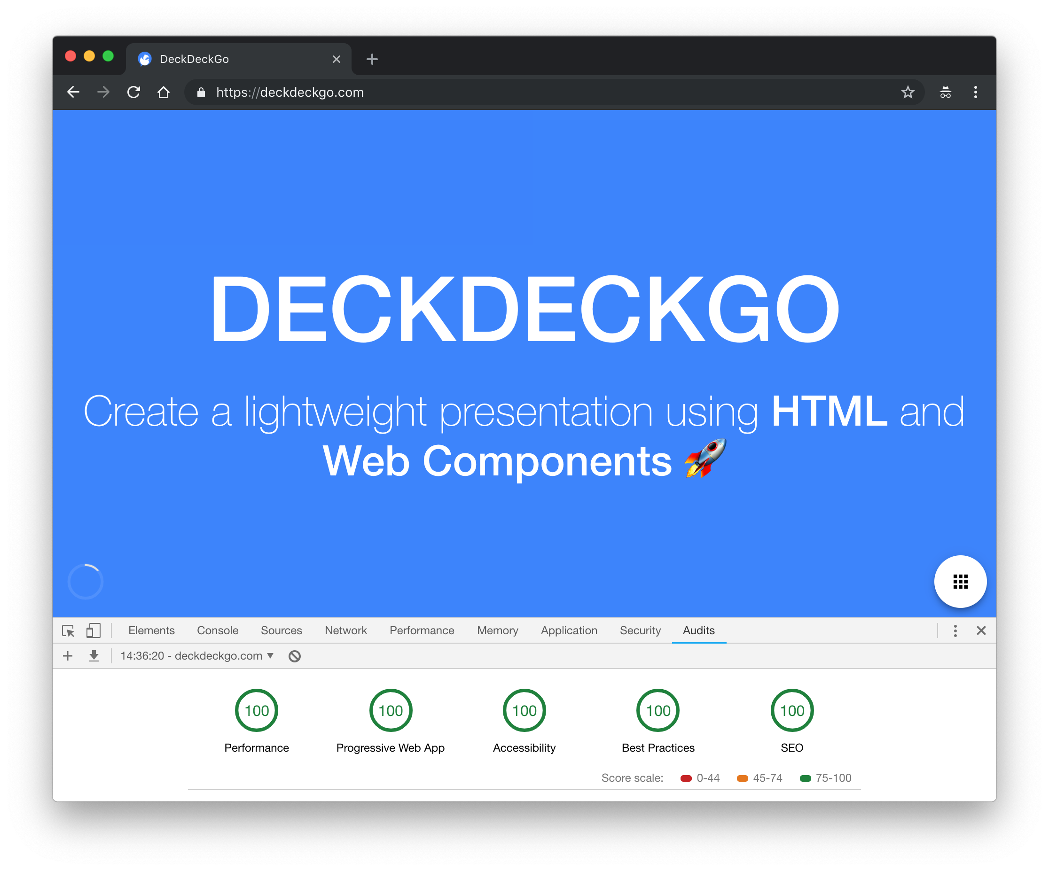
Task: Toggle the device toolbar
Action: click(94, 631)
